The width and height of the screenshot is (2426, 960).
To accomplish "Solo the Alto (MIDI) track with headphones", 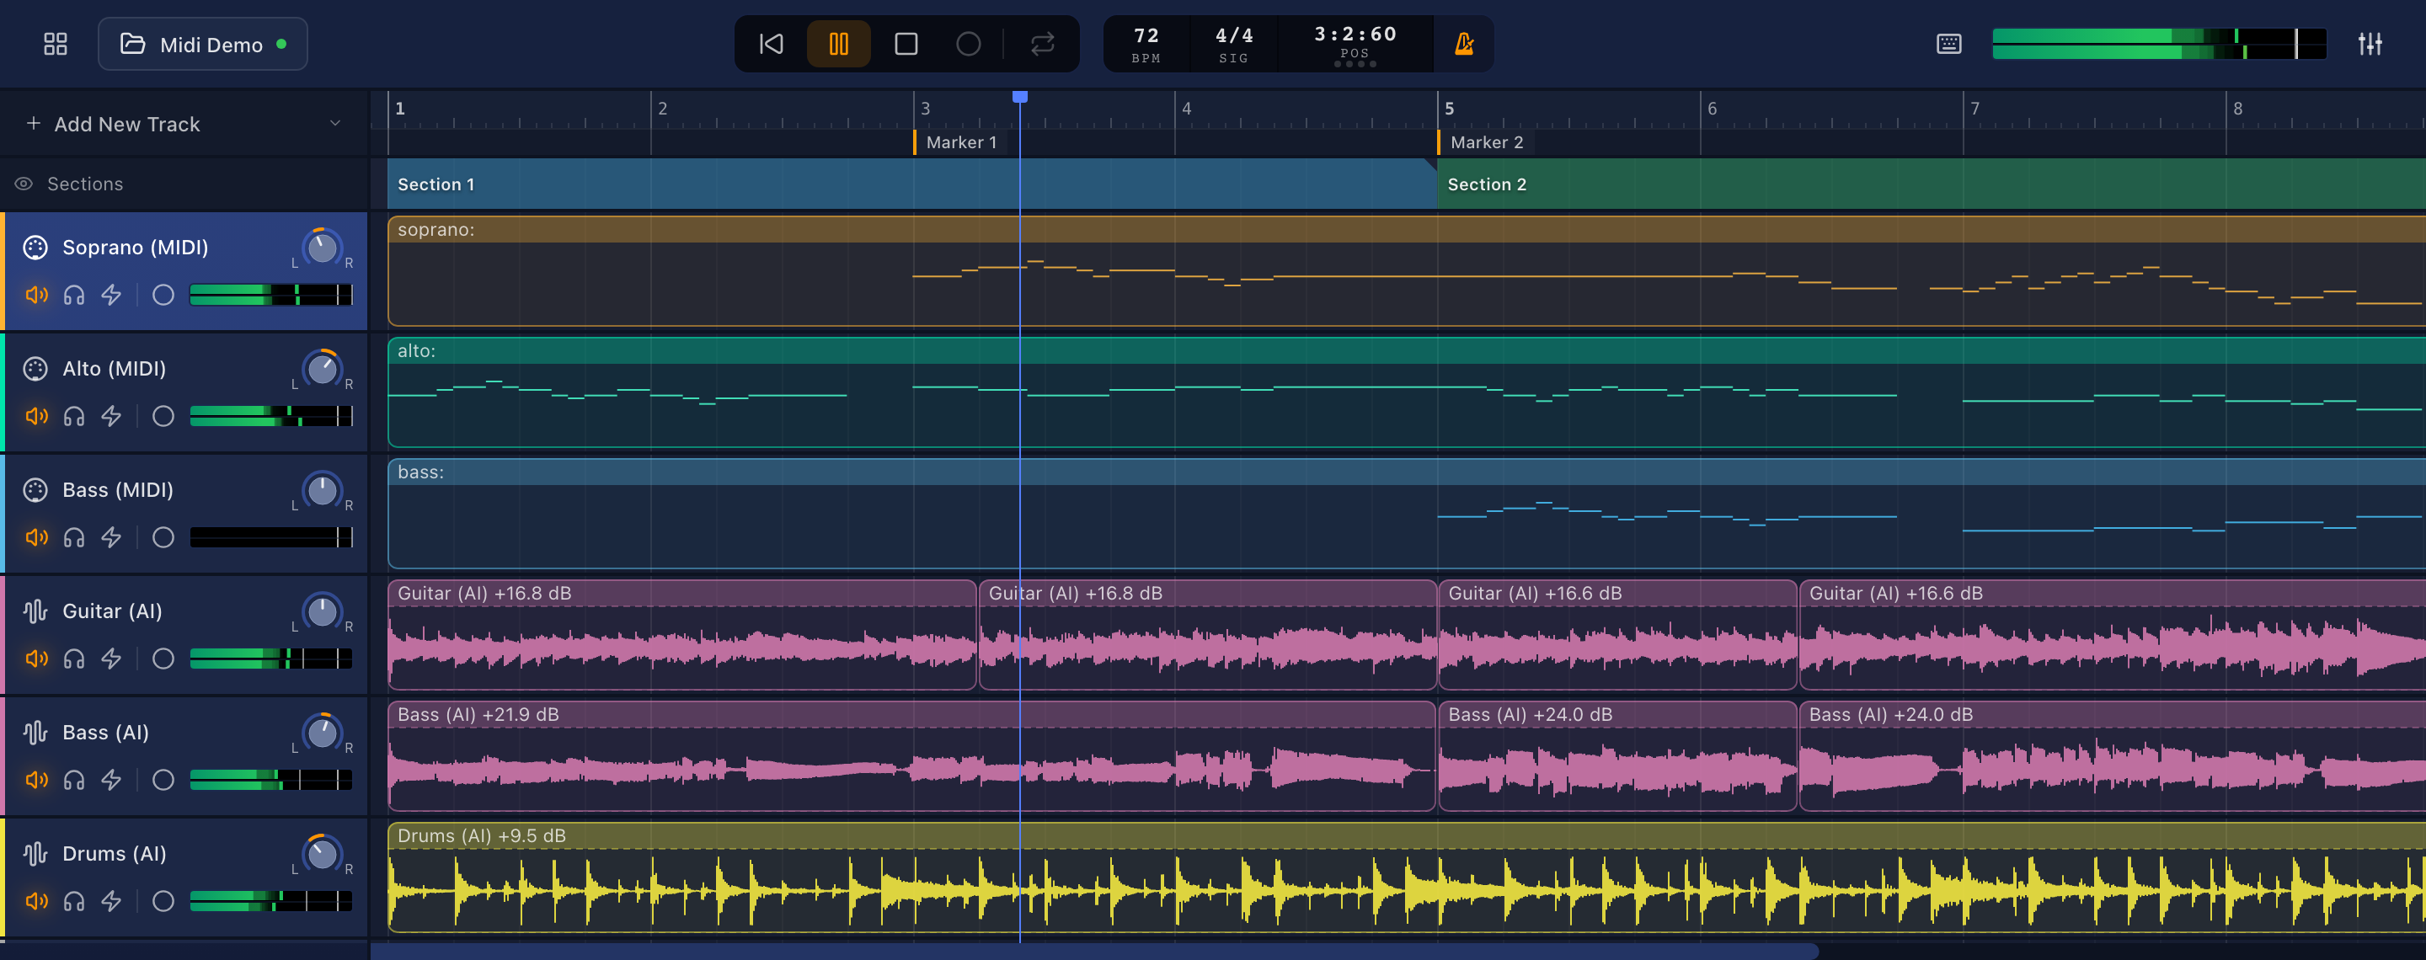I will pyautogui.click(x=73, y=416).
